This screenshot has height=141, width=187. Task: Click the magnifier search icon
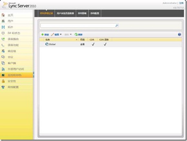(x=117, y=25)
